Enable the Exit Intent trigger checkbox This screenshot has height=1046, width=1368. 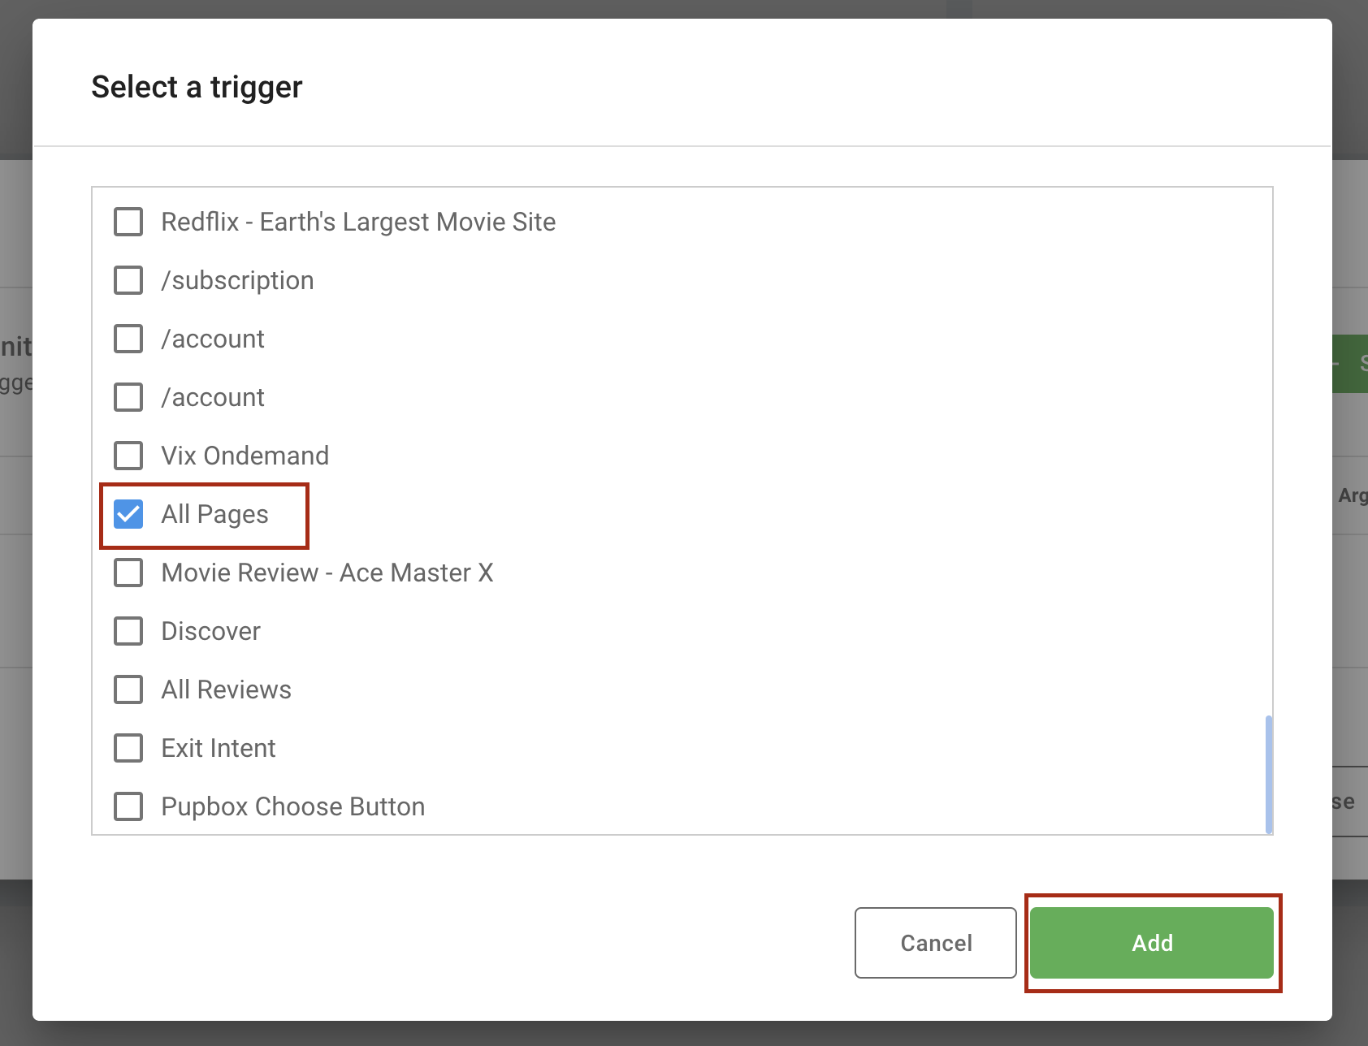pyautogui.click(x=128, y=748)
